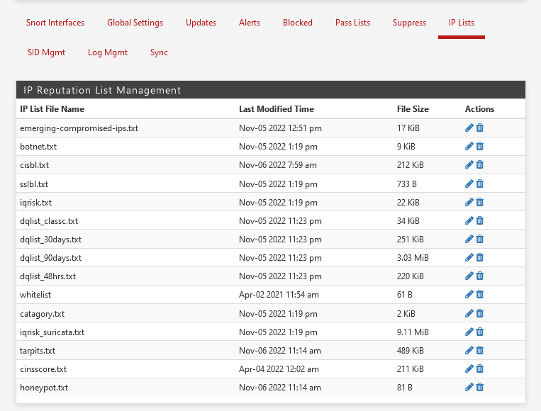
Task: Open the Blocked tab
Action: pyautogui.click(x=297, y=23)
